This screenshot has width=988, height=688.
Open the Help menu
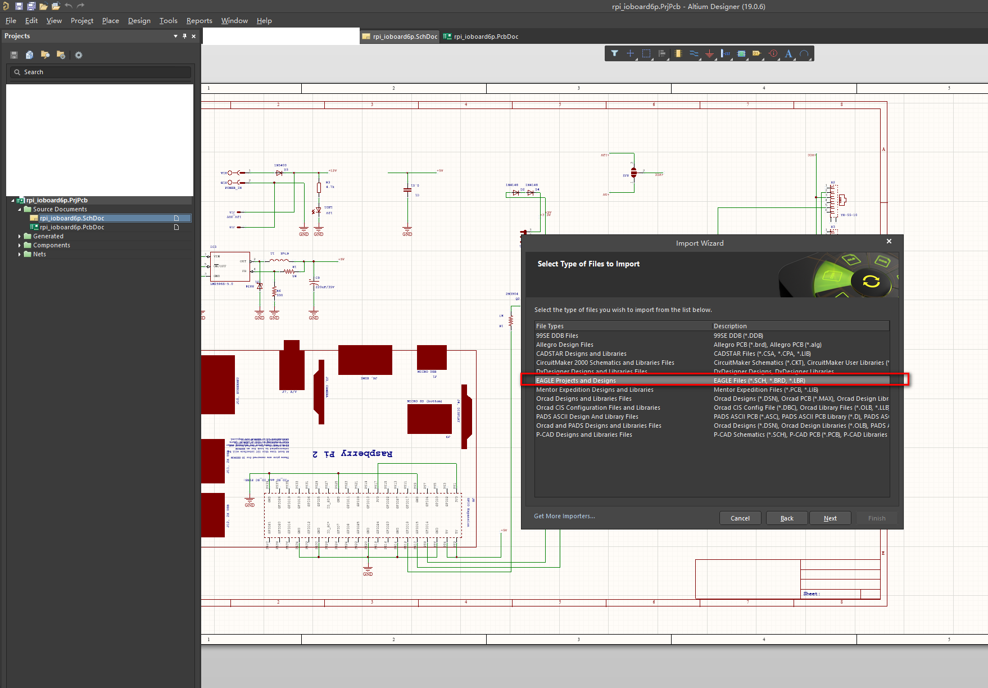click(x=264, y=21)
